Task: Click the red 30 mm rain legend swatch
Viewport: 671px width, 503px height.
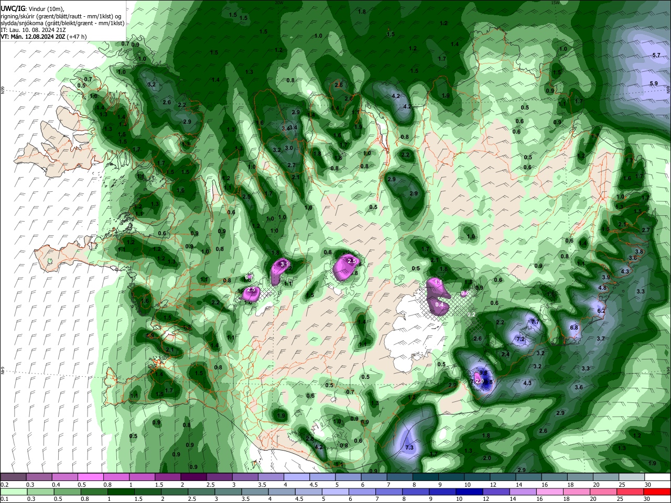Action: coord(658,492)
